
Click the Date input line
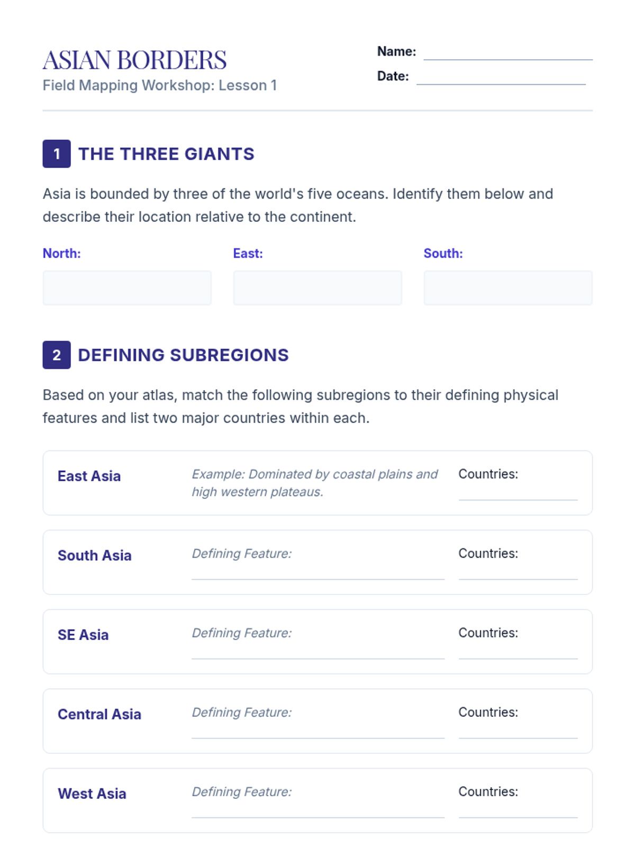[501, 77]
